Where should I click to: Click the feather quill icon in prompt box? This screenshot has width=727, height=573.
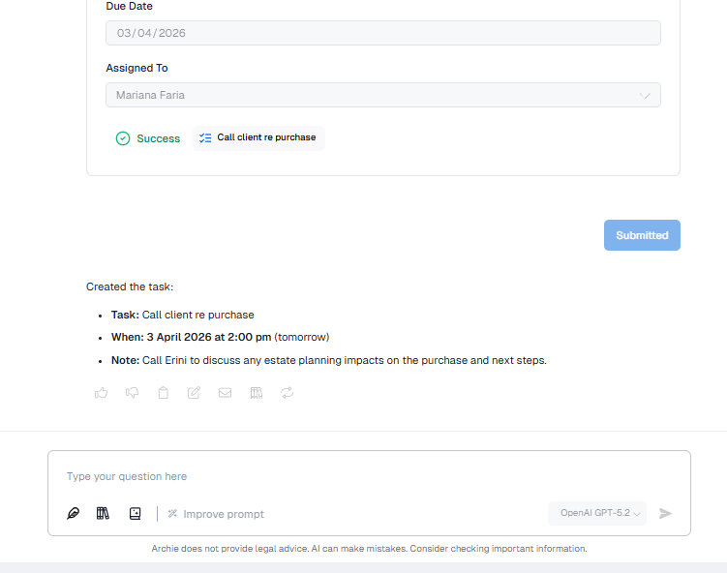pos(73,514)
